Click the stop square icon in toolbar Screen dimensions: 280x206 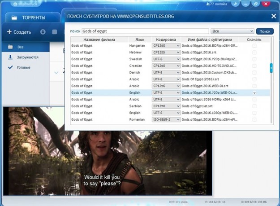click(x=55, y=32)
